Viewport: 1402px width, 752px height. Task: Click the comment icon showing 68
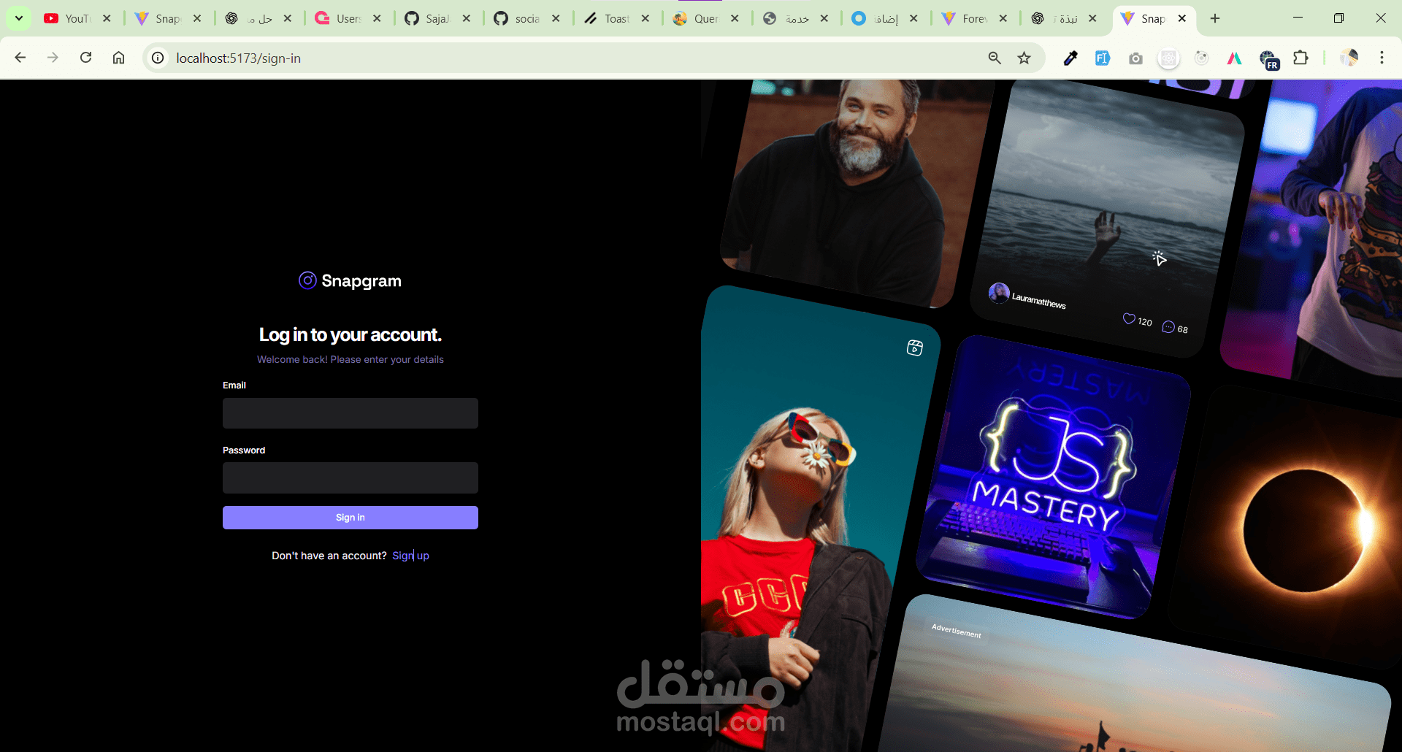1168,326
